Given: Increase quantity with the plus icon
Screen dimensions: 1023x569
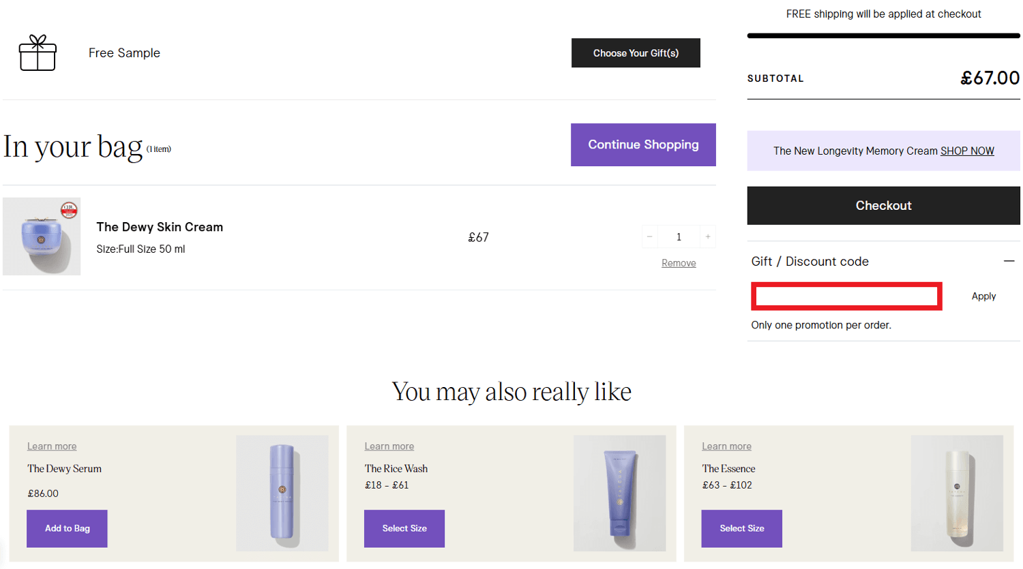Looking at the screenshot, I should (707, 236).
